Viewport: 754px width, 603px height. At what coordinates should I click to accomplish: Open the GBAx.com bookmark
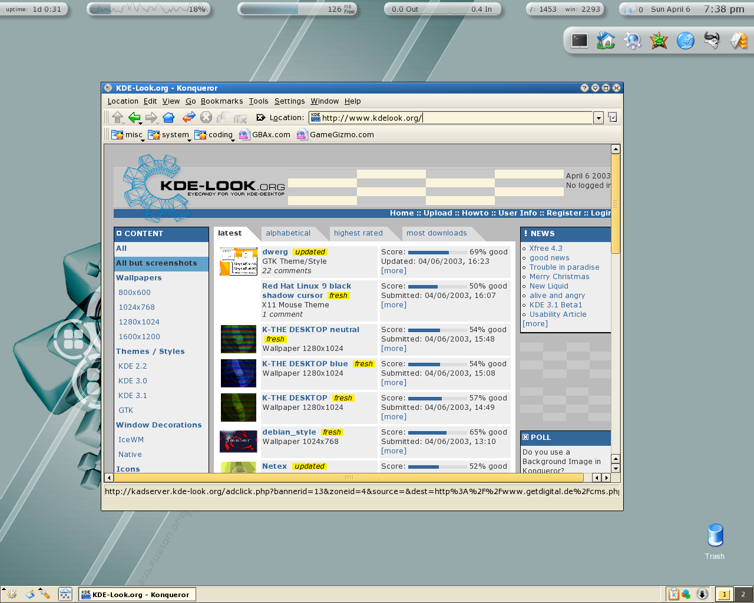click(264, 135)
